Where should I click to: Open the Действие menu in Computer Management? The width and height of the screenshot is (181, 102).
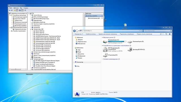point(16,8)
